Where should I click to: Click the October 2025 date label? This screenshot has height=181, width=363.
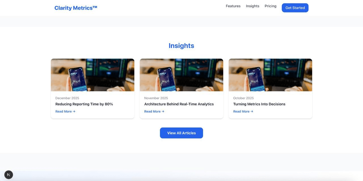coord(243,98)
